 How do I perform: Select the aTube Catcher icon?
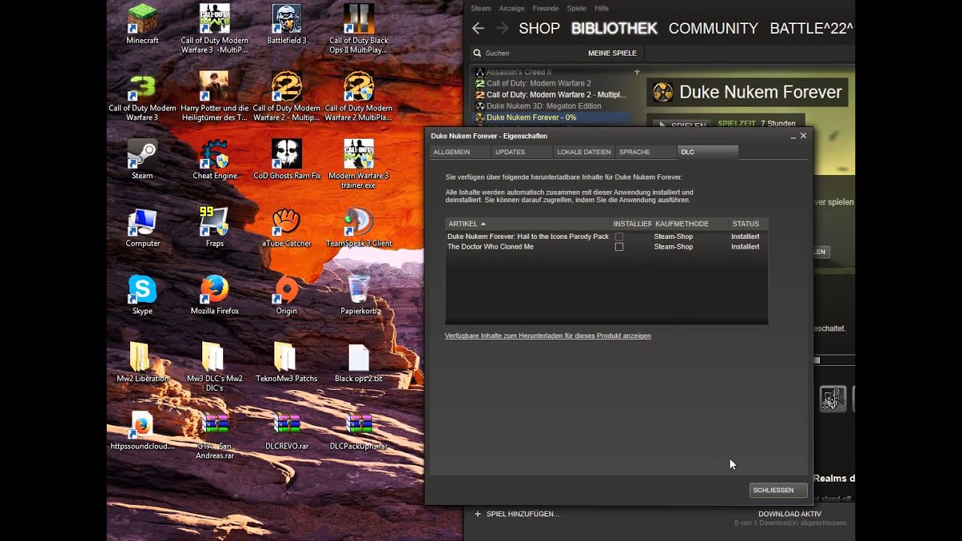[x=286, y=228]
